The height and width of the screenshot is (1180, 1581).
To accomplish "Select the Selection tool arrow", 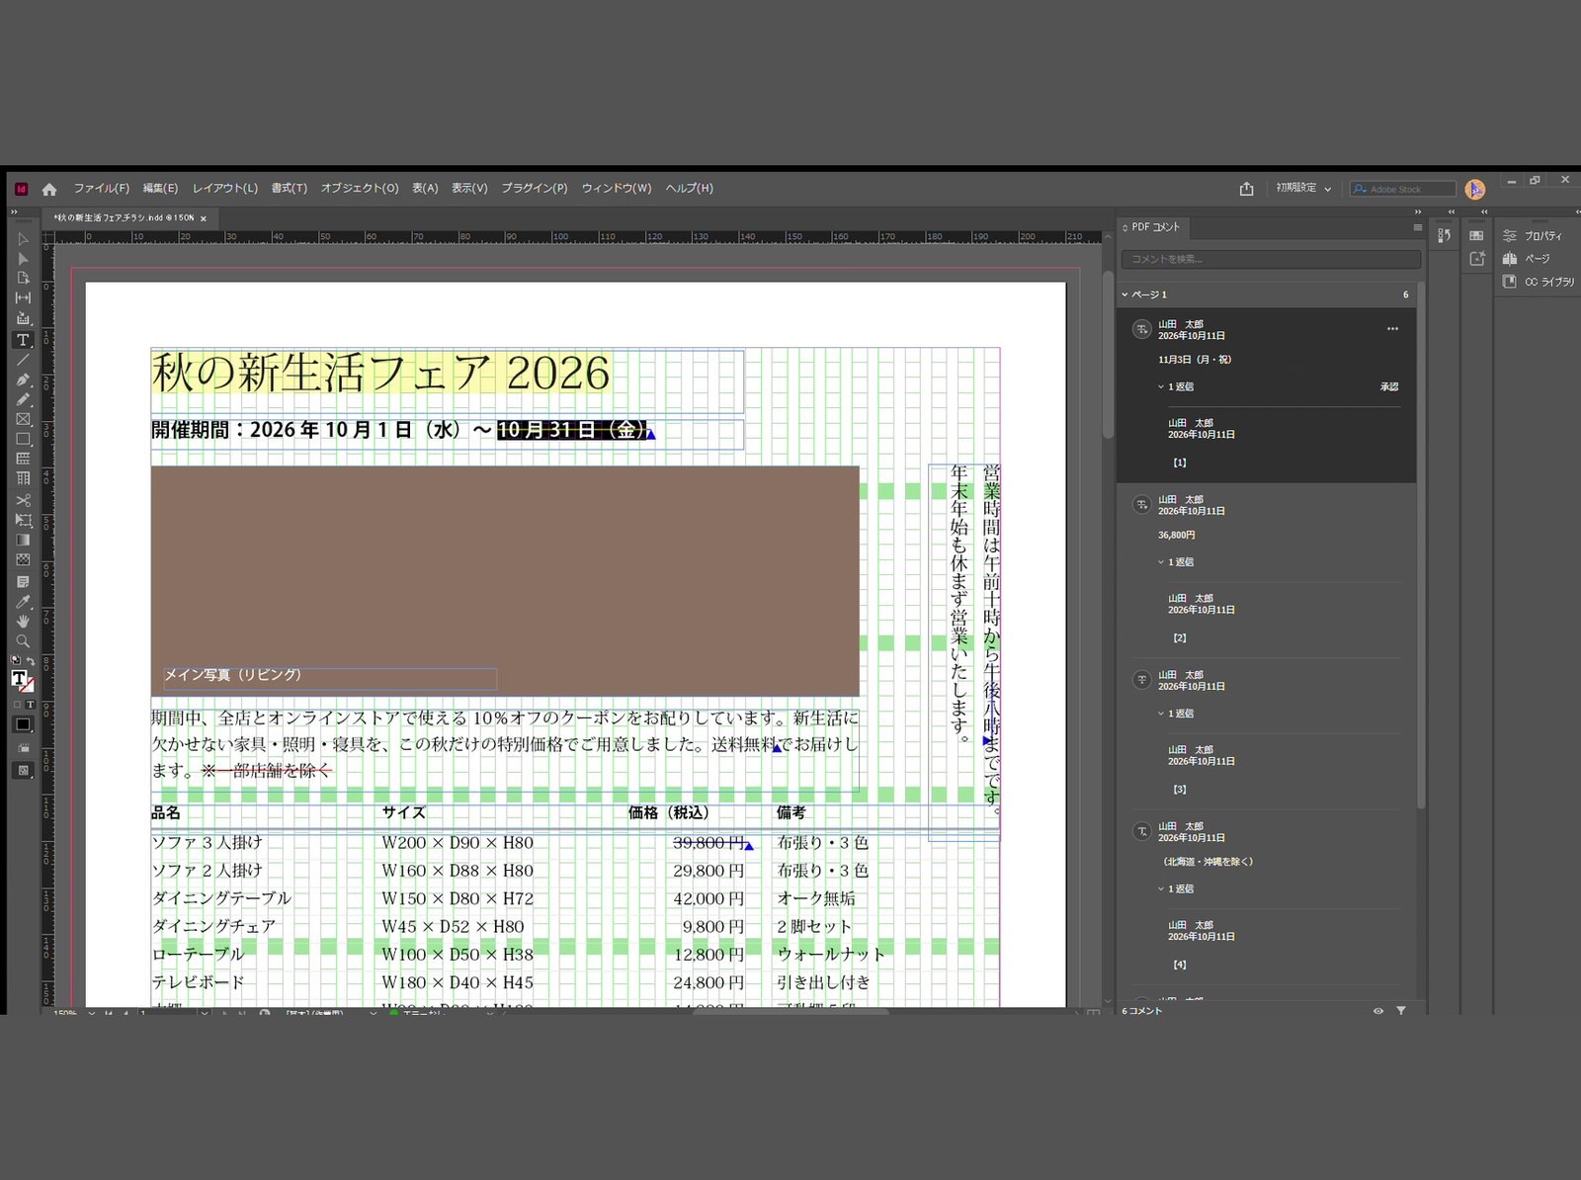I will pyautogui.click(x=23, y=239).
